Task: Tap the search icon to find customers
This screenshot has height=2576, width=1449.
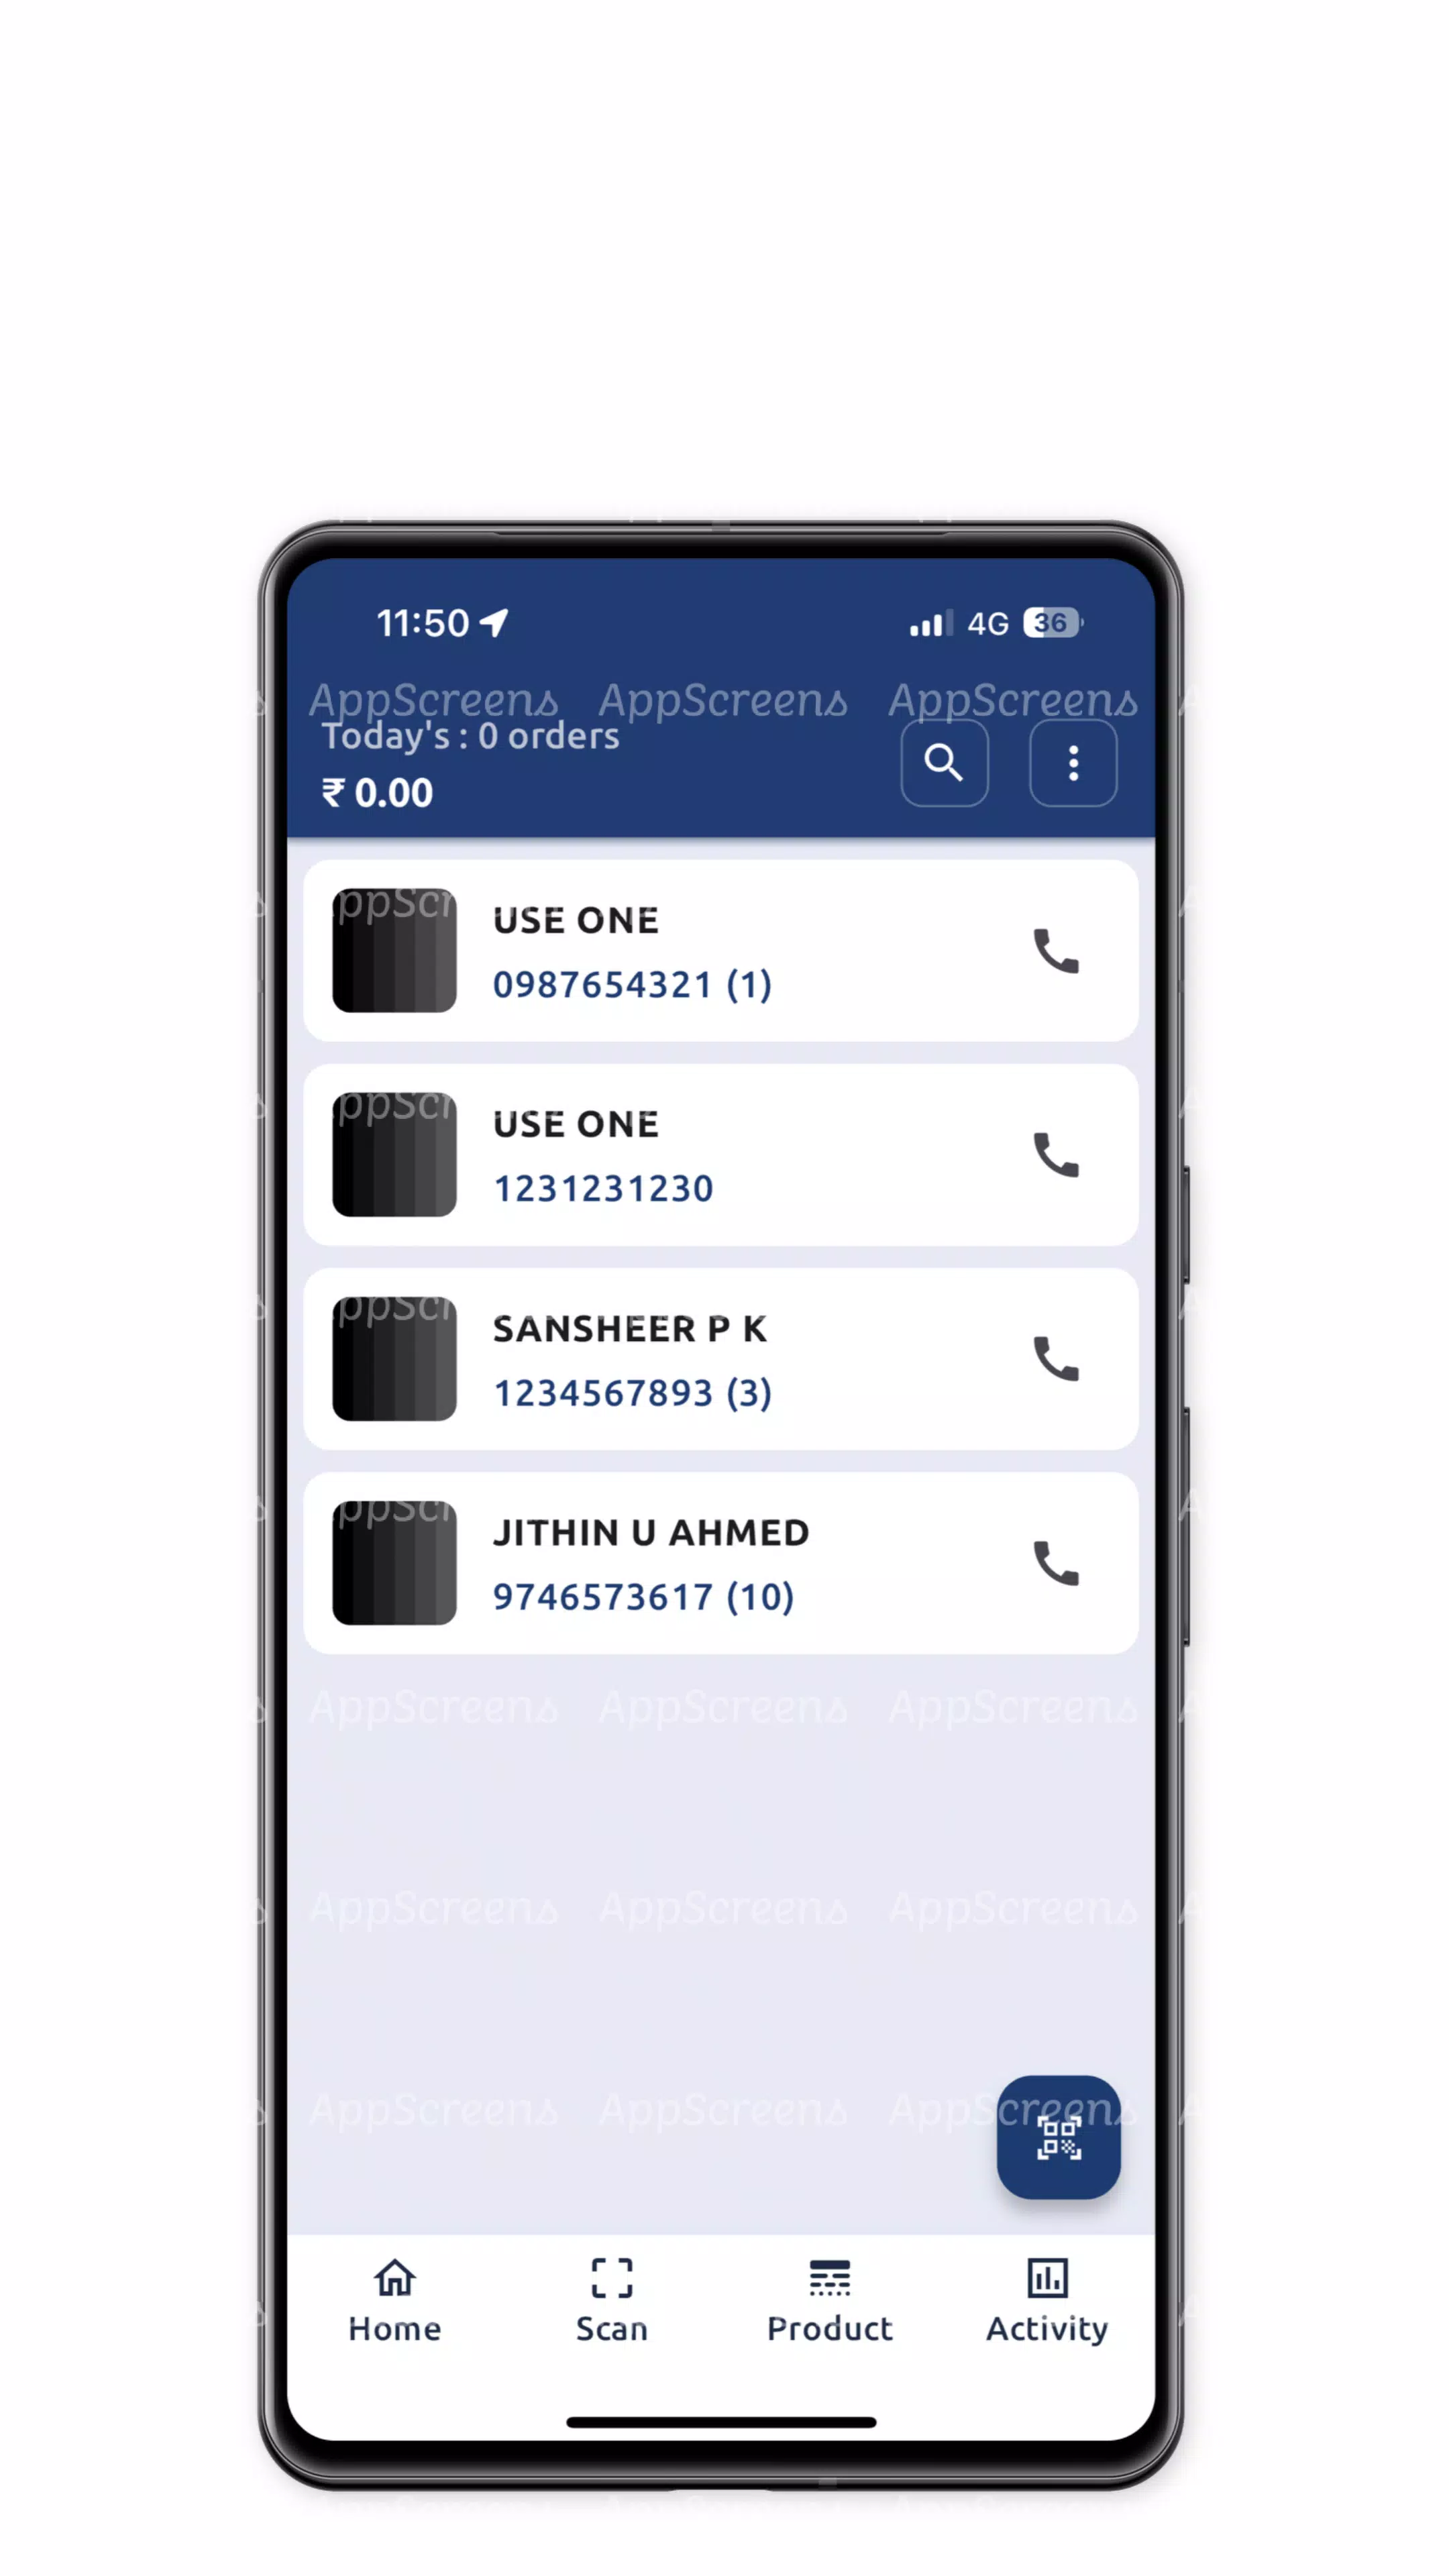Action: 943,763
